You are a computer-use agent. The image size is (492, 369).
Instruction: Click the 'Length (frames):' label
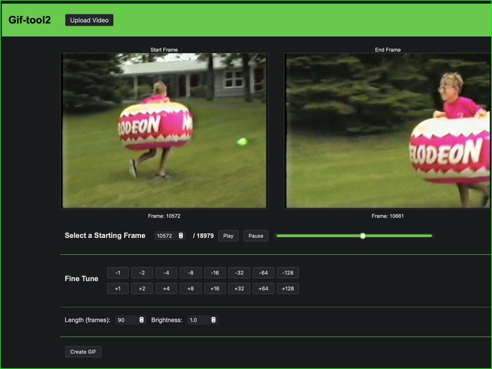[87, 320]
